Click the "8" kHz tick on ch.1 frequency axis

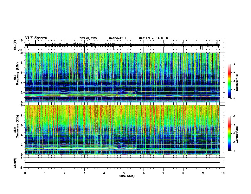(x=22, y=63)
